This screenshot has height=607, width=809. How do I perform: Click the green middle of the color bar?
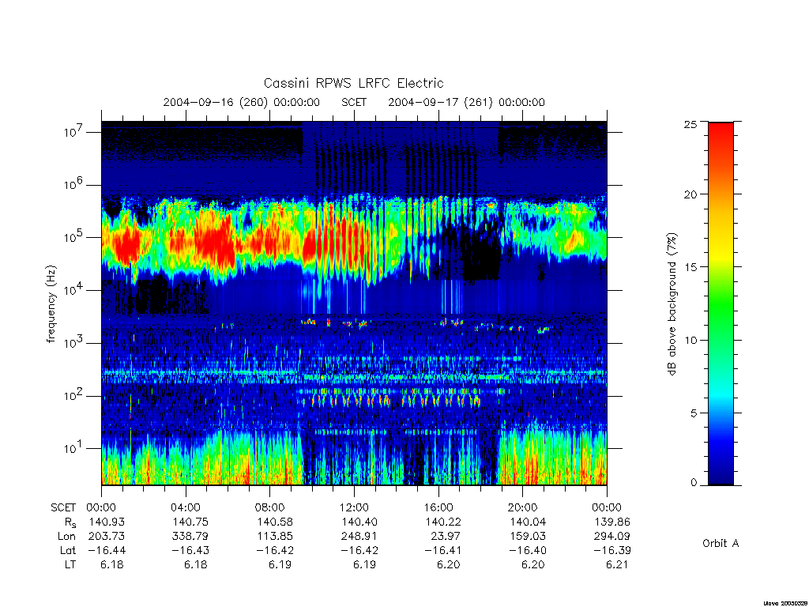point(721,303)
